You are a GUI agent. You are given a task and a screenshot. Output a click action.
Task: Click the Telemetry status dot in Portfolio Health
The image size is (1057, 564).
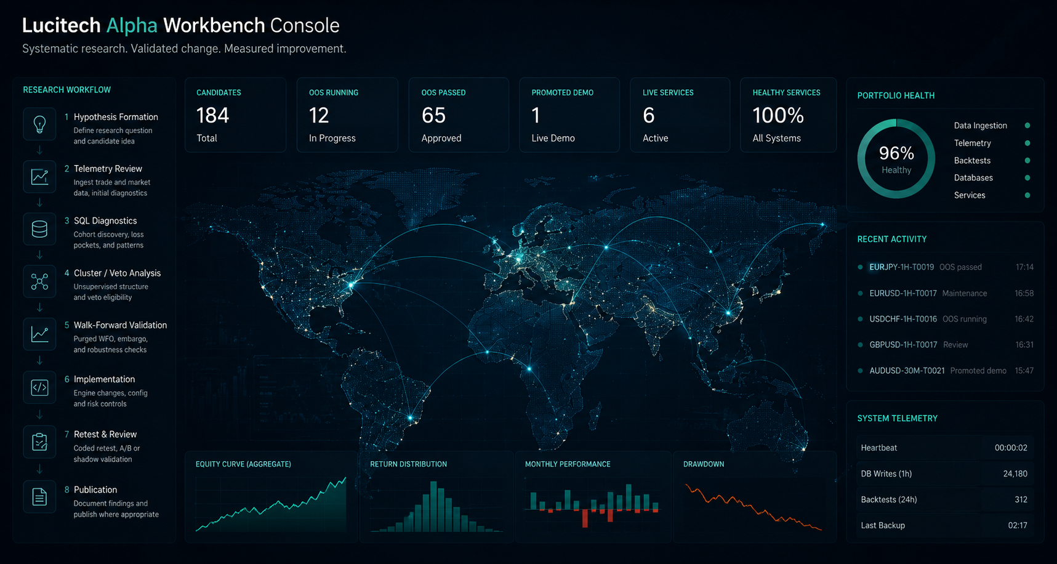(1027, 143)
